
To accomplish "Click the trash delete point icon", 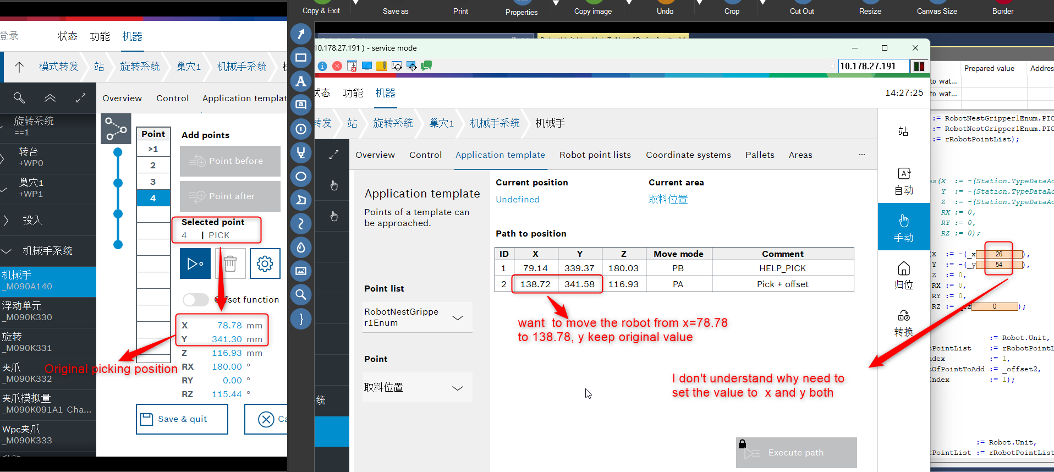I will (x=230, y=264).
